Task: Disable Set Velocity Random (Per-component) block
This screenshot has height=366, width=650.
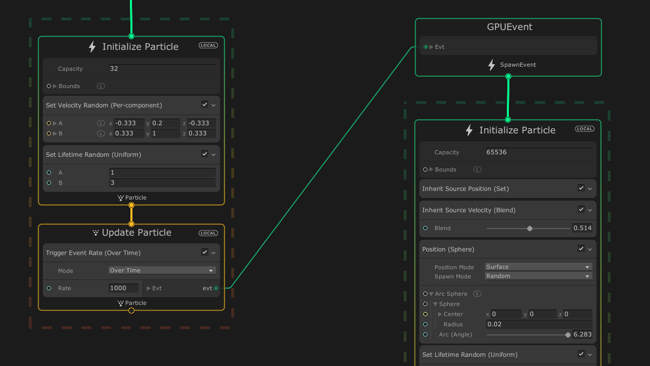Action: click(x=204, y=104)
